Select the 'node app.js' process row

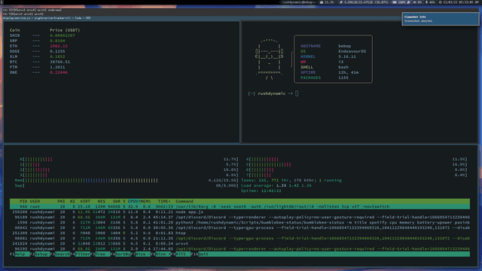pyautogui.click(x=239, y=212)
